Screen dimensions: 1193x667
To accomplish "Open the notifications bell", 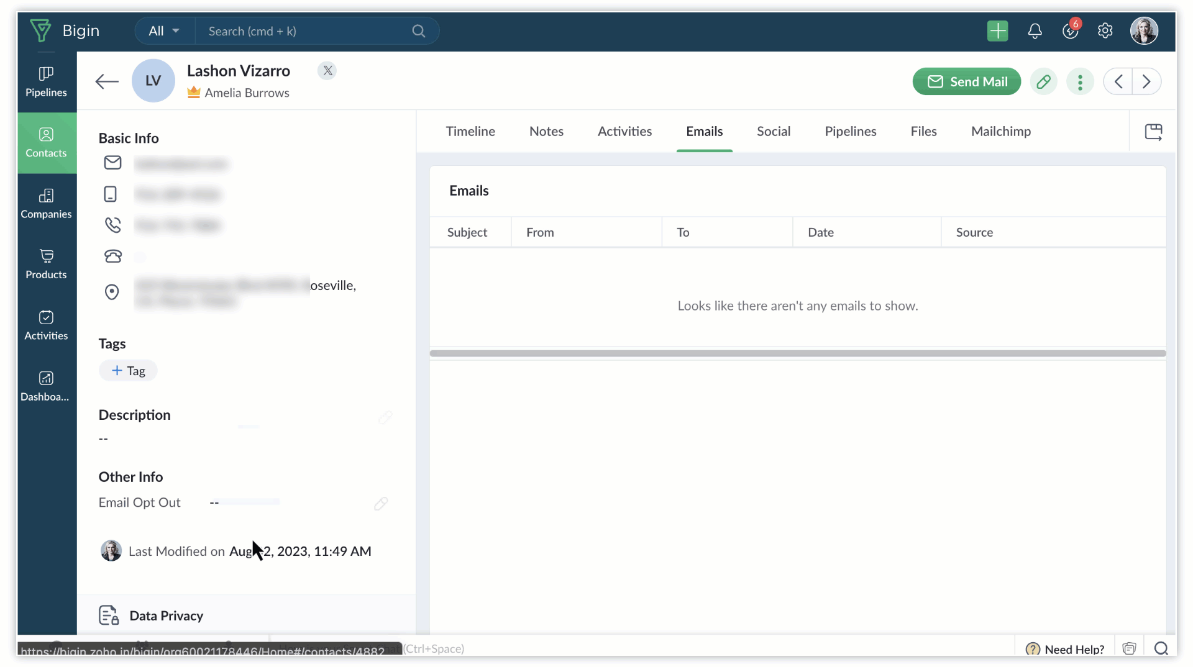I will coord(1035,30).
